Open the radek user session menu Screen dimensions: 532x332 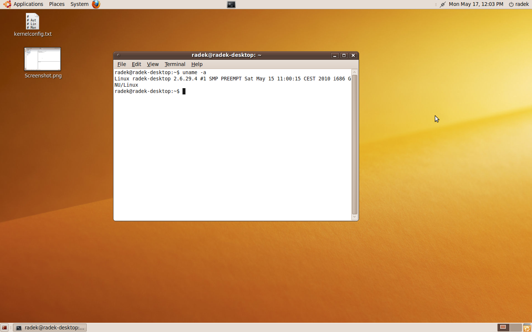coord(519,4)
